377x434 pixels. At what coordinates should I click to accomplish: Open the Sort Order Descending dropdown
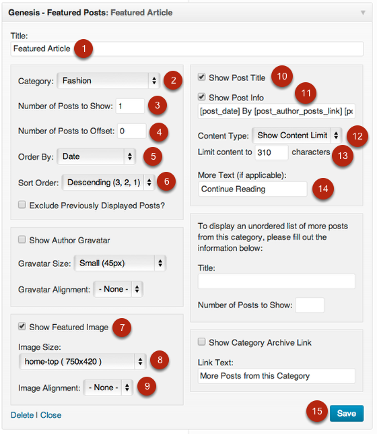108,182
